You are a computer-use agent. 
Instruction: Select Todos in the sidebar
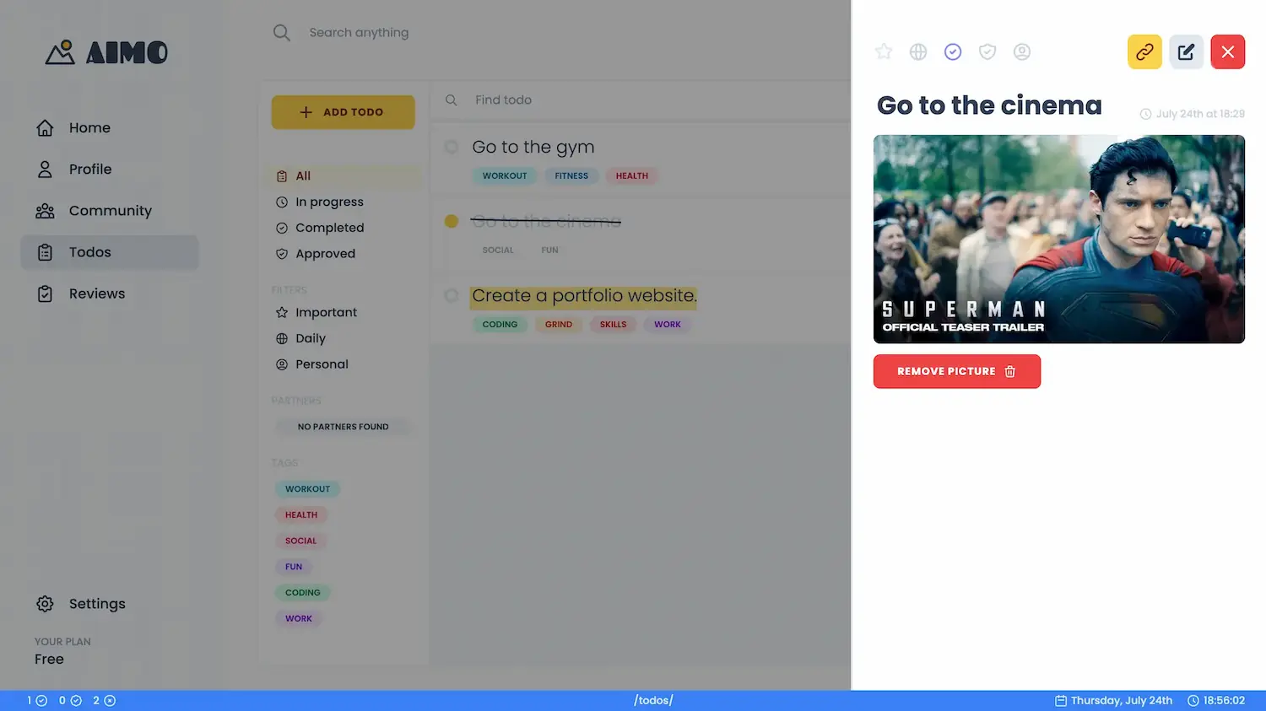110,252
